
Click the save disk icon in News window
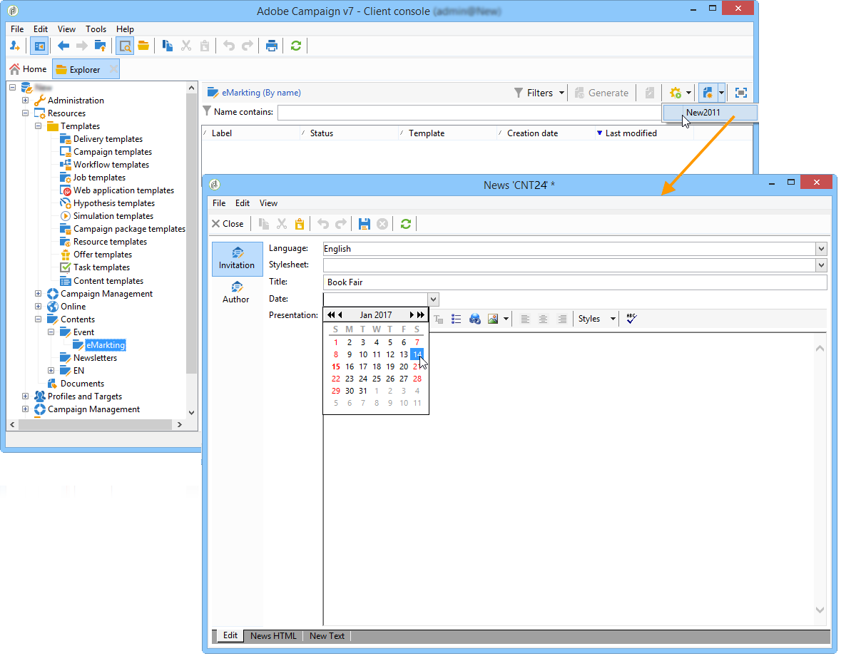click(x=365, y=224)
